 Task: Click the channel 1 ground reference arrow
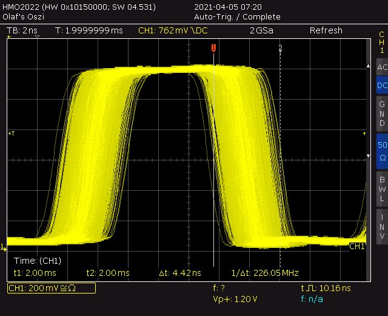pyautogui.click(x=3, y=247)
